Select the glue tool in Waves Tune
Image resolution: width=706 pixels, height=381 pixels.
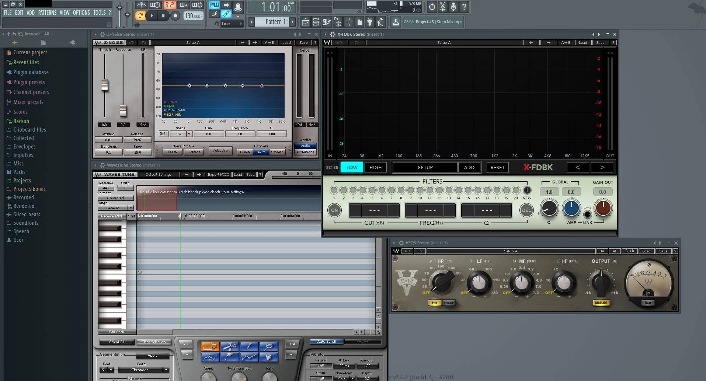230,357
